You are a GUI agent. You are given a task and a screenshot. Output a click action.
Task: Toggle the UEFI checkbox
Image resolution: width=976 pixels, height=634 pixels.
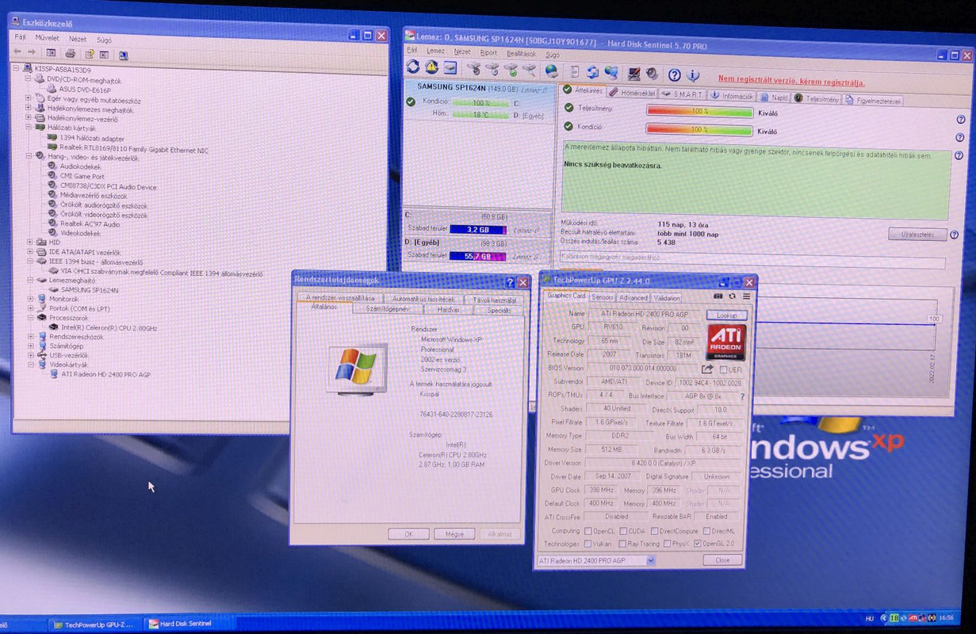(x=723, y=369)
